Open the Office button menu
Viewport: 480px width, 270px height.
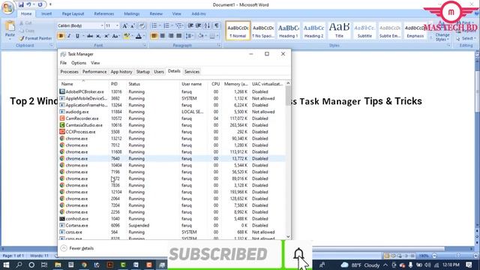[x=7, y=7]
